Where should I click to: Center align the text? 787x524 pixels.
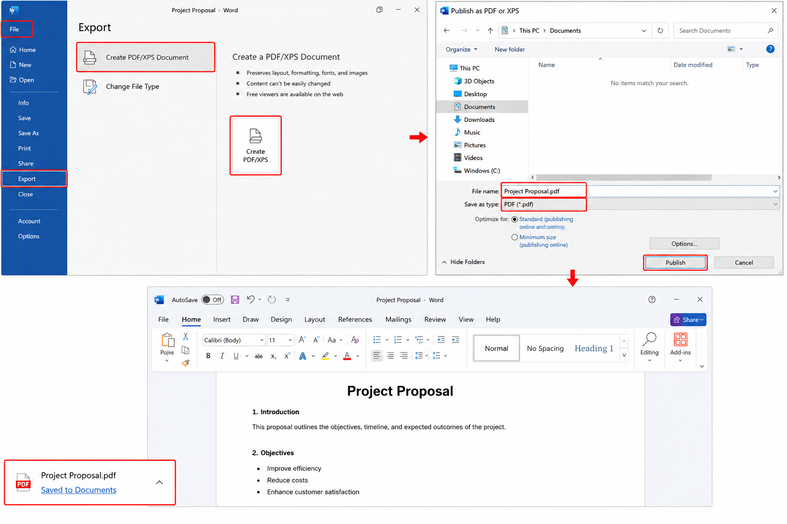(x=390, y=356)
